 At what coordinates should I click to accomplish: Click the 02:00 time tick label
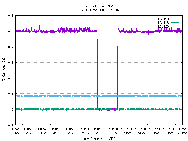coord(29,133)
